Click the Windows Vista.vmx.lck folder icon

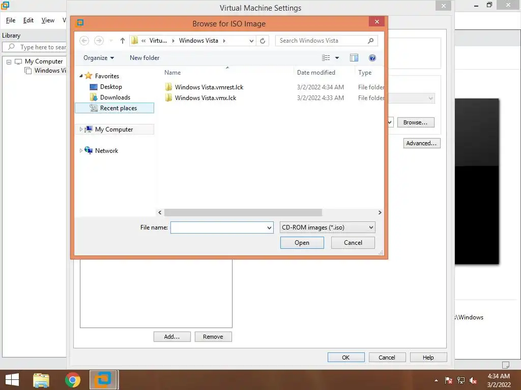pyautogui.click(x=168, y=98)
